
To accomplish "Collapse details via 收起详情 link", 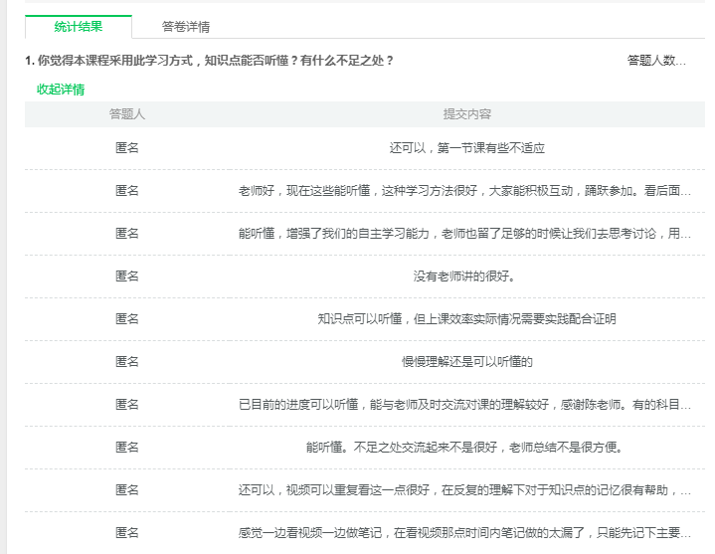I will pyautogui.click(x=61, y=90).
